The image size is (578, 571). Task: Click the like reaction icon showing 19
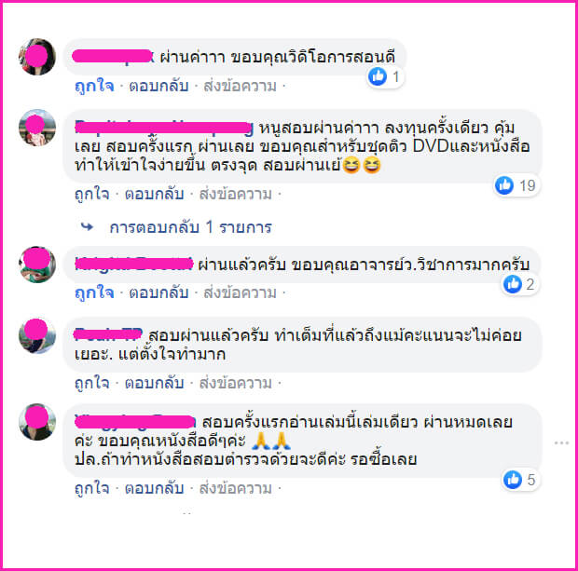(x=504, y=185)
